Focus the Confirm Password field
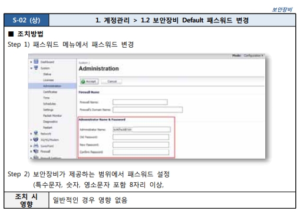 click(x=141, y=152)
